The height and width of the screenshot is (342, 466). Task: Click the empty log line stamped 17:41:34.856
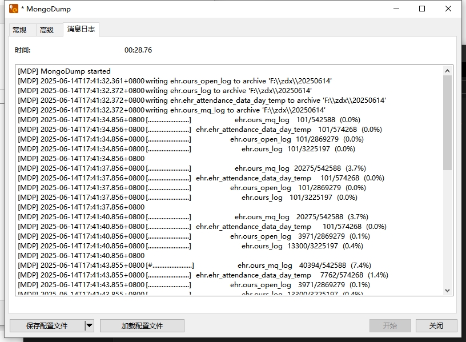81,159
